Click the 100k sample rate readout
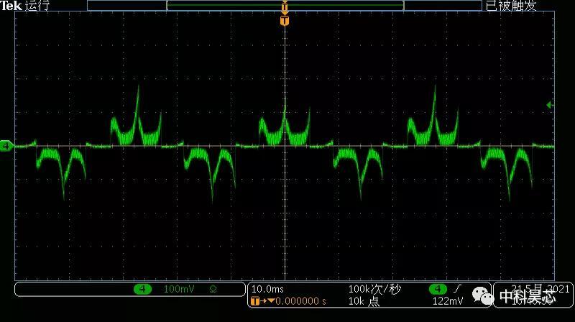Image resolution: width=575 pixels, height=322 pixels. (x=374, y=289)
